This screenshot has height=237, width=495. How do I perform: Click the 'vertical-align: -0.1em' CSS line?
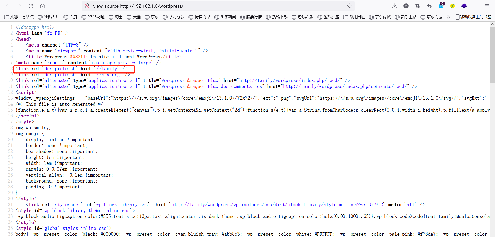(69, 175)
